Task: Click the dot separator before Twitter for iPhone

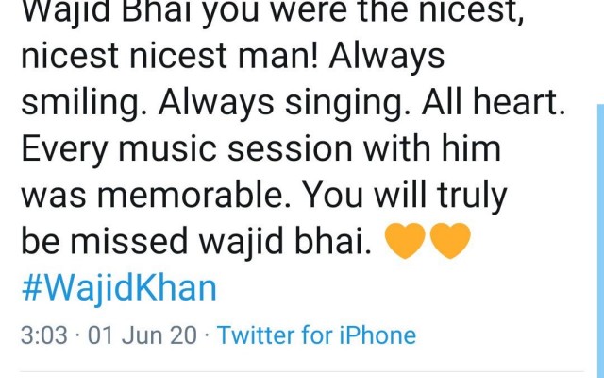Action: [208, 335]
